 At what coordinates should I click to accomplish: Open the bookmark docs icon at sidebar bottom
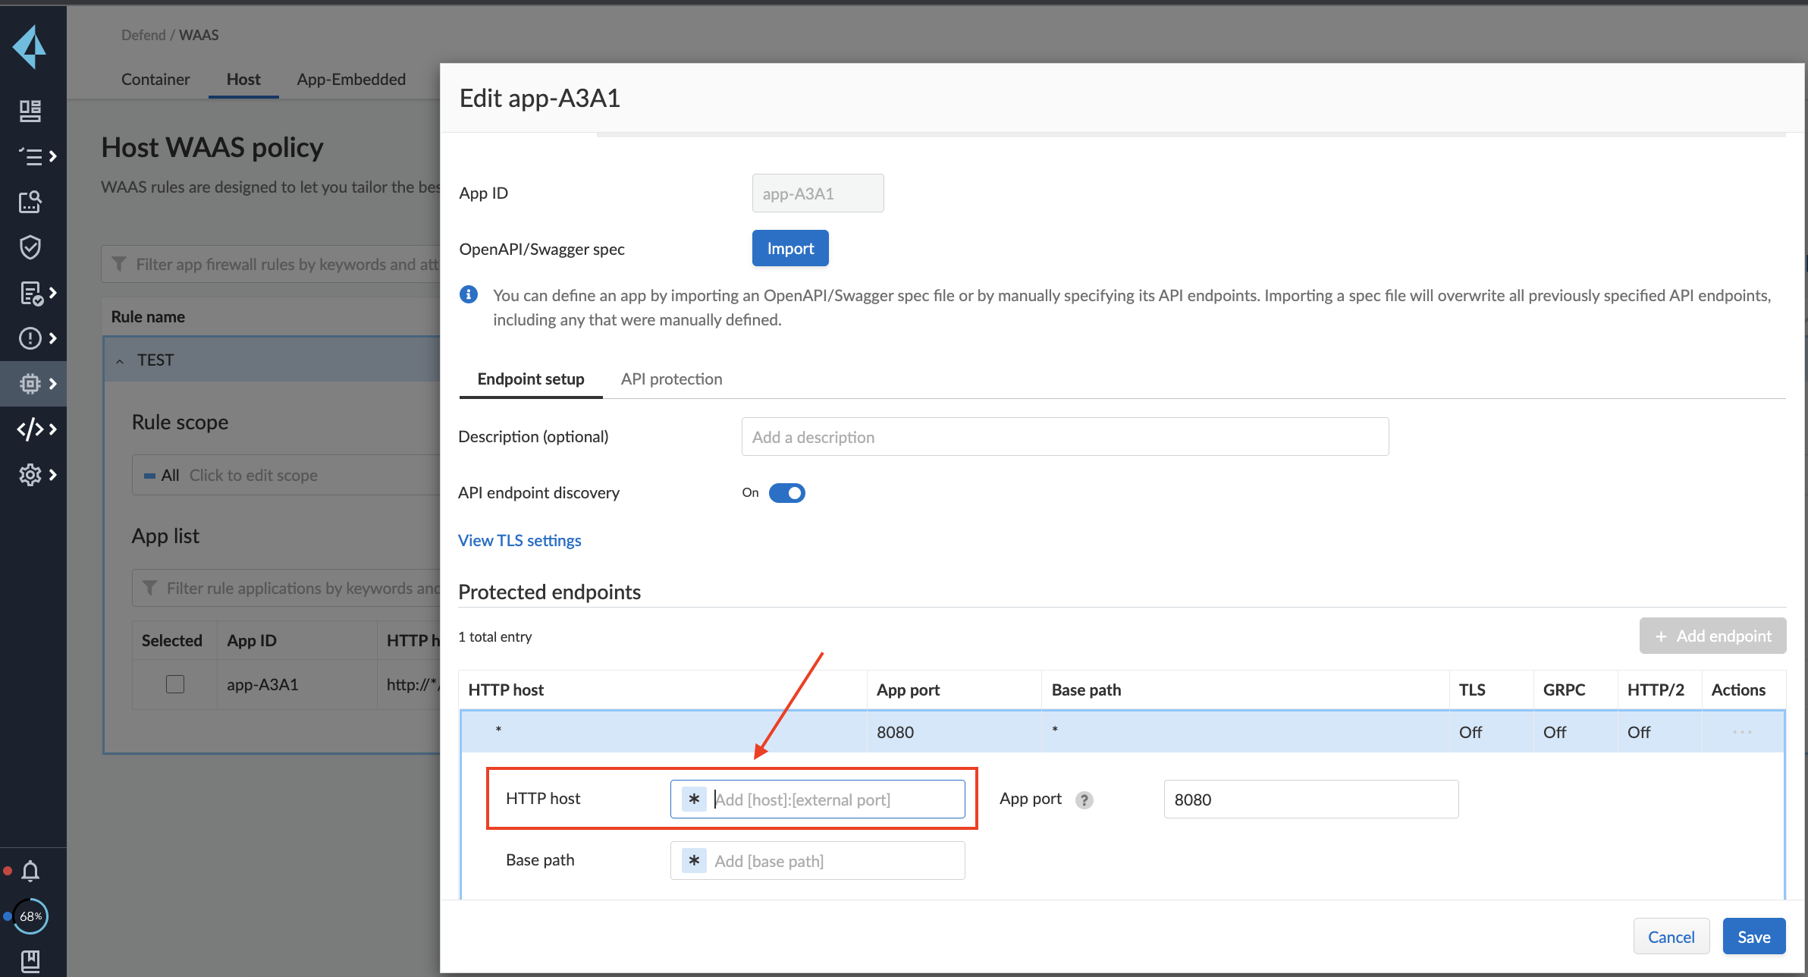[30, 961]
